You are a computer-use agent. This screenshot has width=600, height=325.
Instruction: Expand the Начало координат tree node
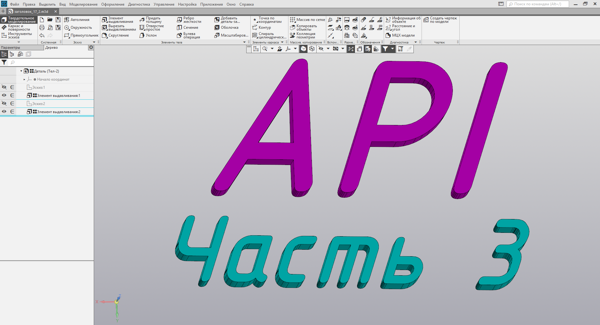(24, 79)
